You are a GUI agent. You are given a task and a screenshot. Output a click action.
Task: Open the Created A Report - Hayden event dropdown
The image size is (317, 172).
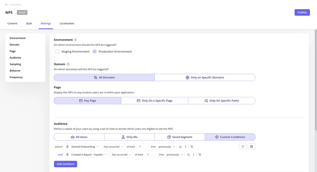pos(86,155)
